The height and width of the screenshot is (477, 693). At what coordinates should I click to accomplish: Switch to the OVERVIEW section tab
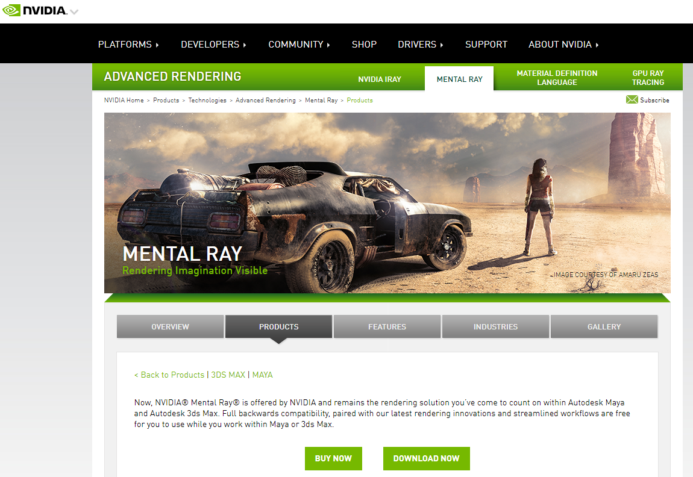(x=170, y=326)
